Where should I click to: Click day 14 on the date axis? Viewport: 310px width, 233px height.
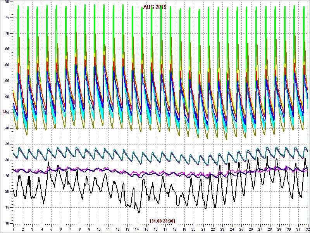click(x=137, y=229)
